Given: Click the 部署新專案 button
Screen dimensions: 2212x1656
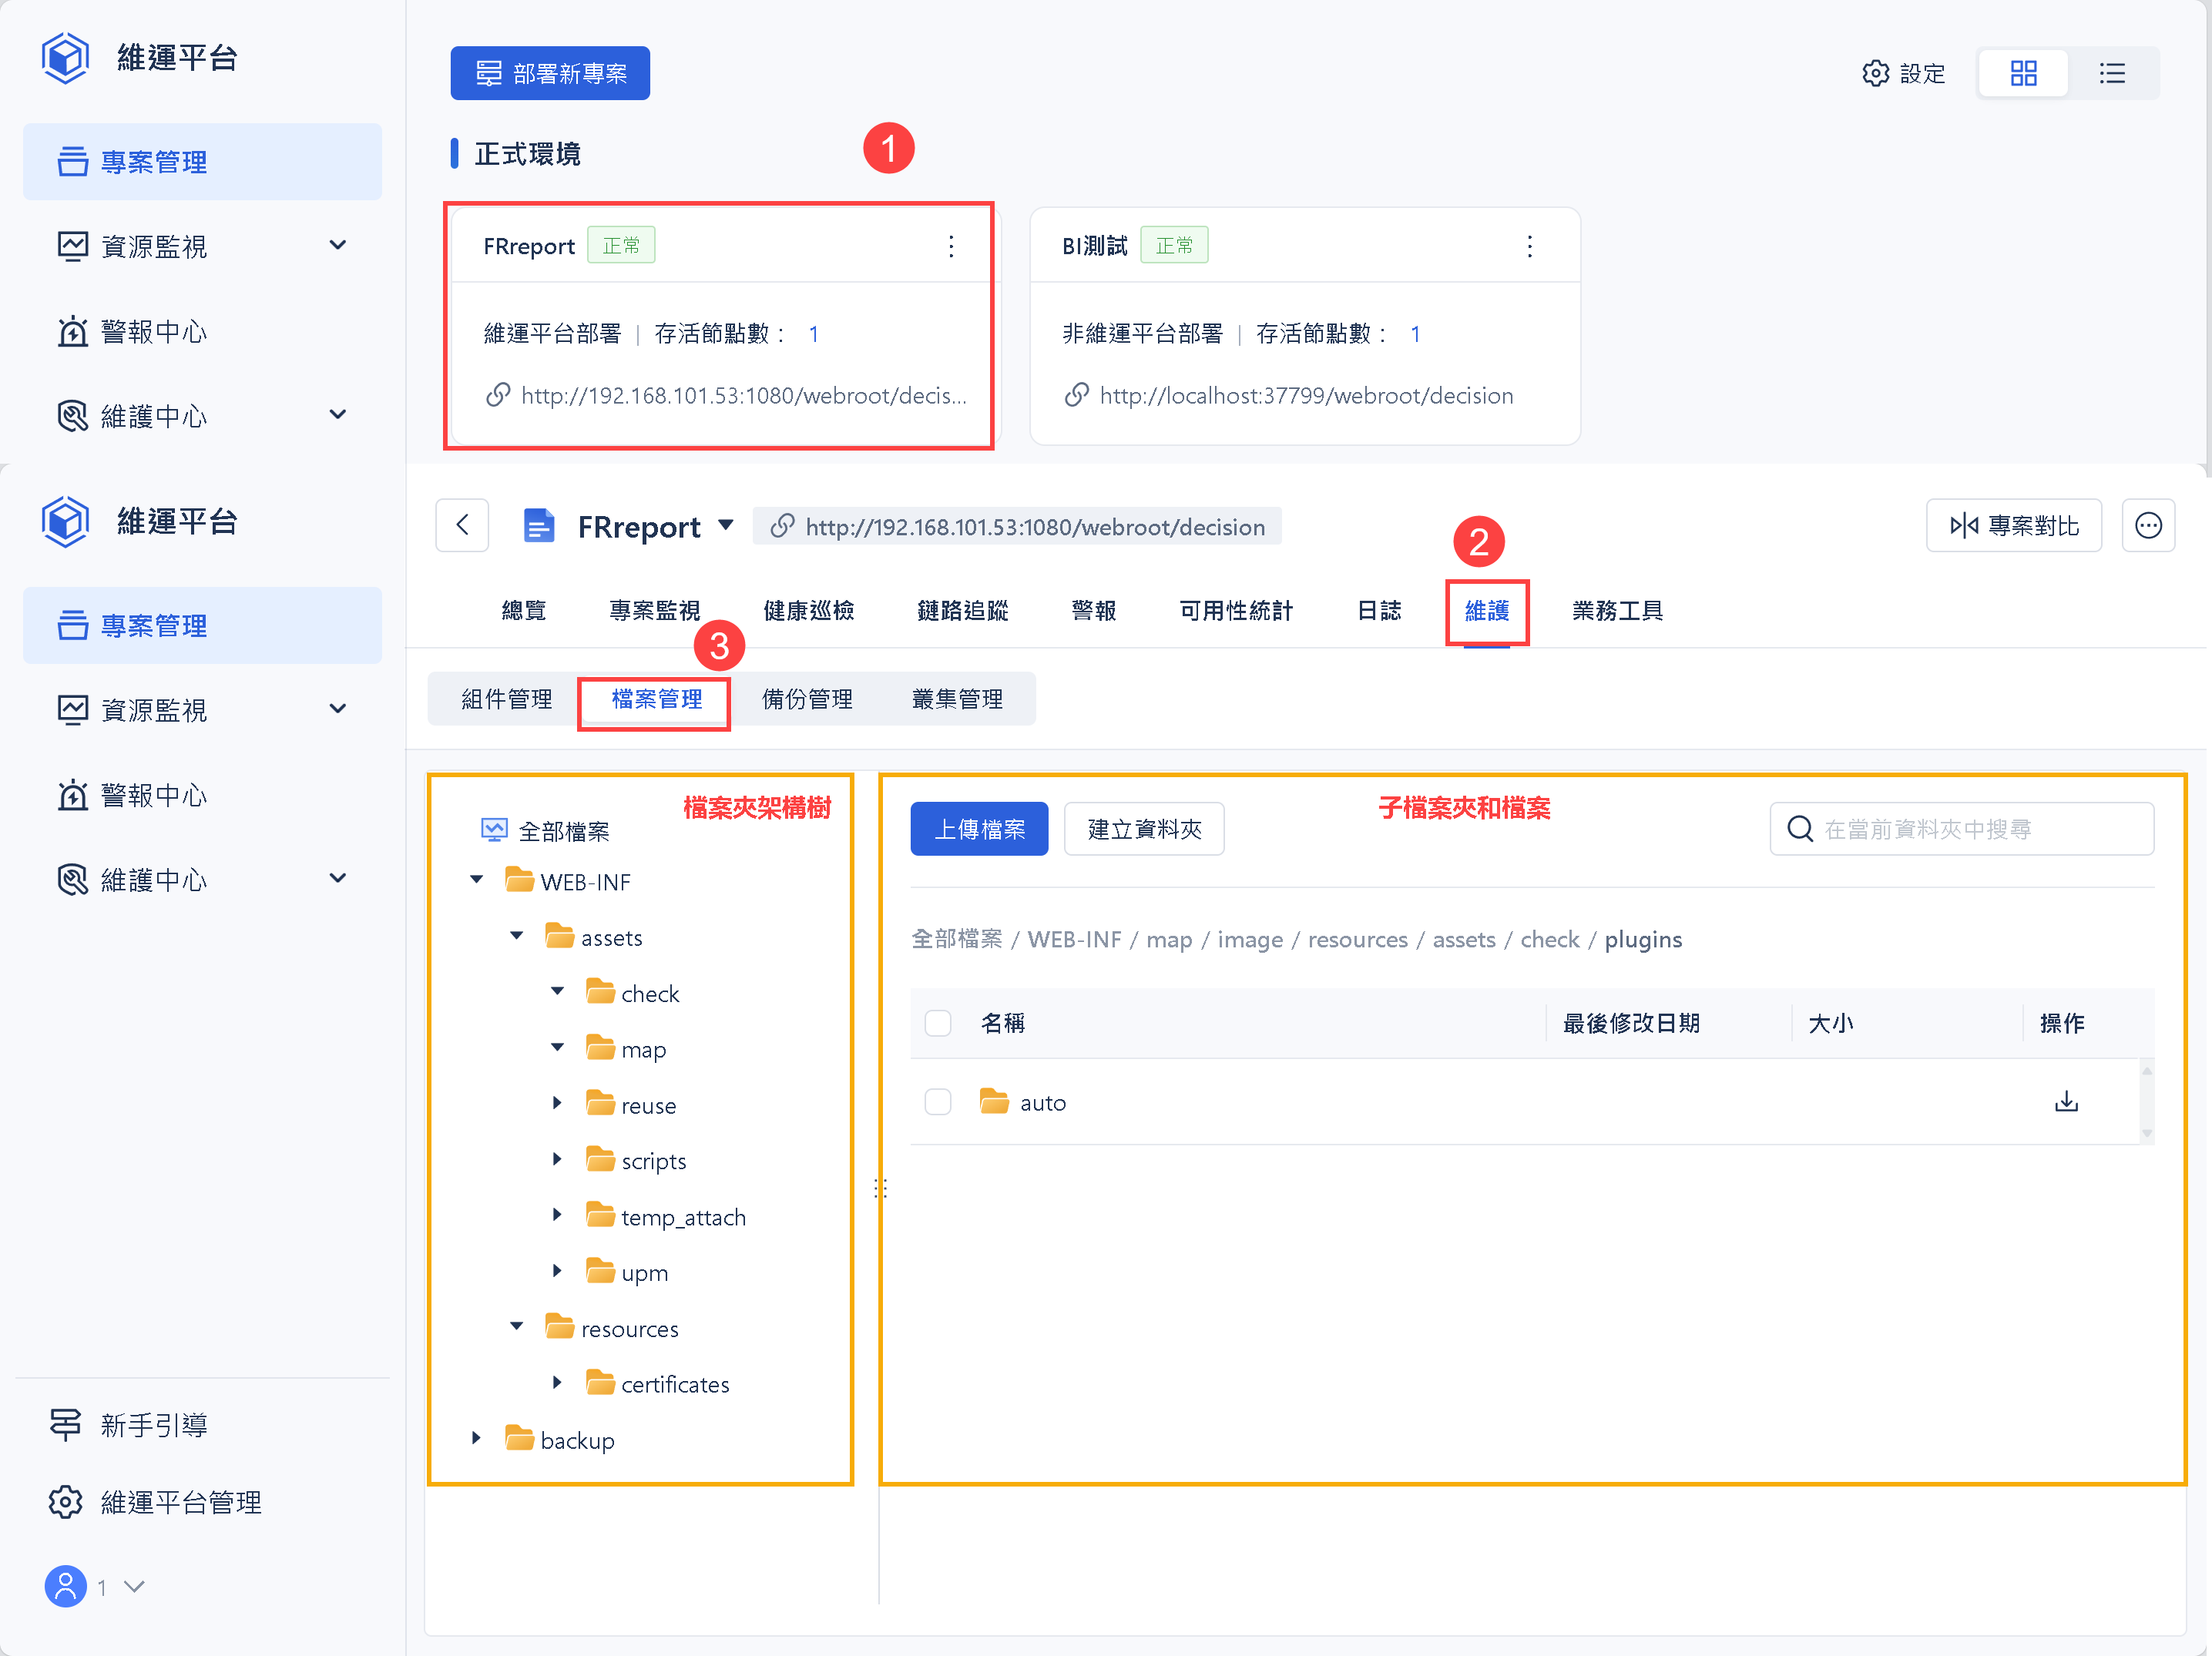Looking at the screenshot, I should click(x=549, y=73).
